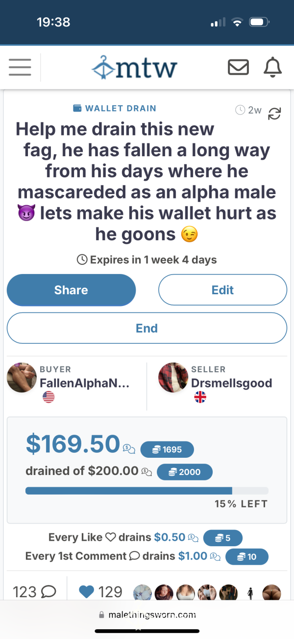Click the Wallet Drain category label
294x639 pixels.
[114, 109]
